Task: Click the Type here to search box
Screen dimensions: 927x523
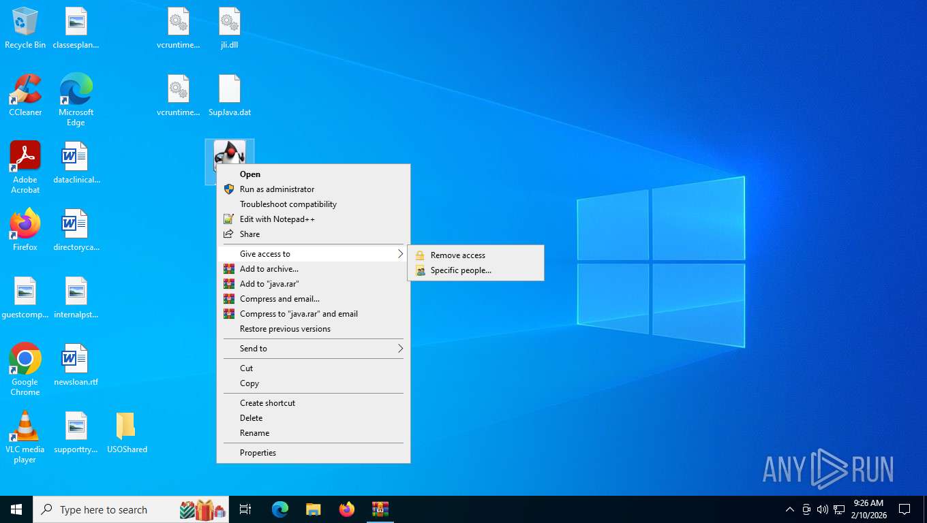Action: pos(131,509)
